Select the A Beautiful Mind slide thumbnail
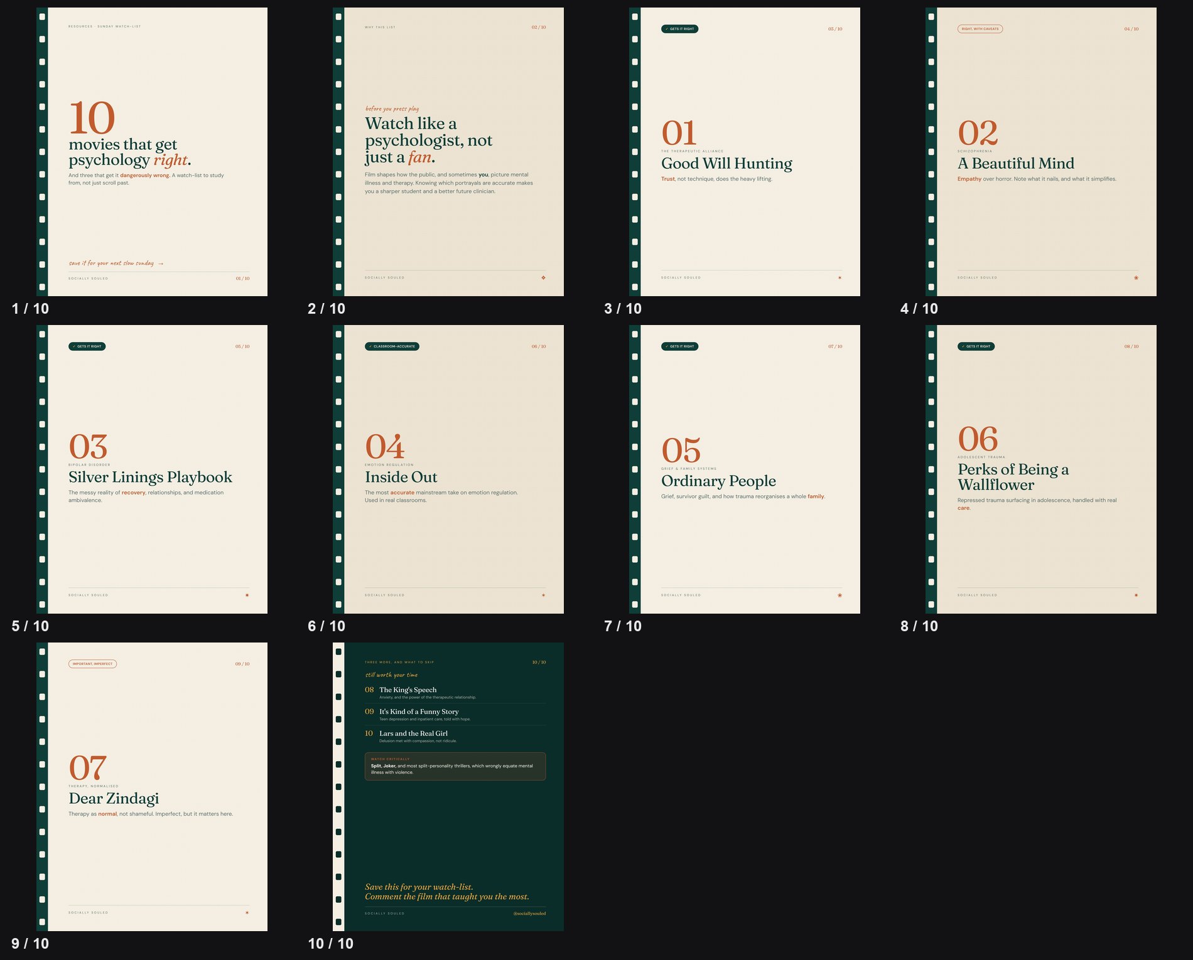1193x960 pixels. coord(1041,152)
